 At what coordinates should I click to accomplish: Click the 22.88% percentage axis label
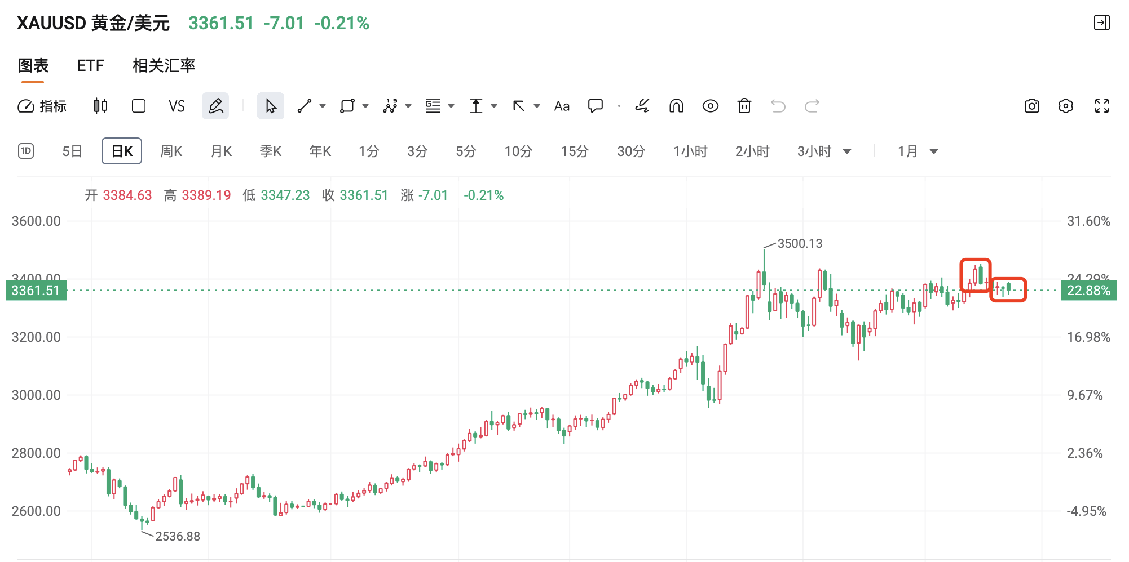coord(1088,291)
